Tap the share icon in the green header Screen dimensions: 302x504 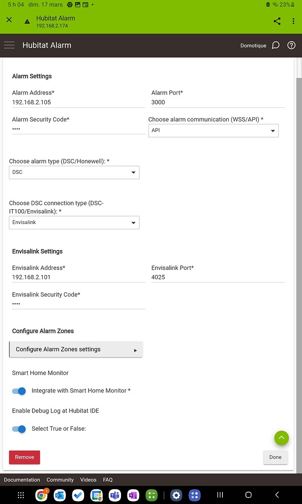coord(276,21)
